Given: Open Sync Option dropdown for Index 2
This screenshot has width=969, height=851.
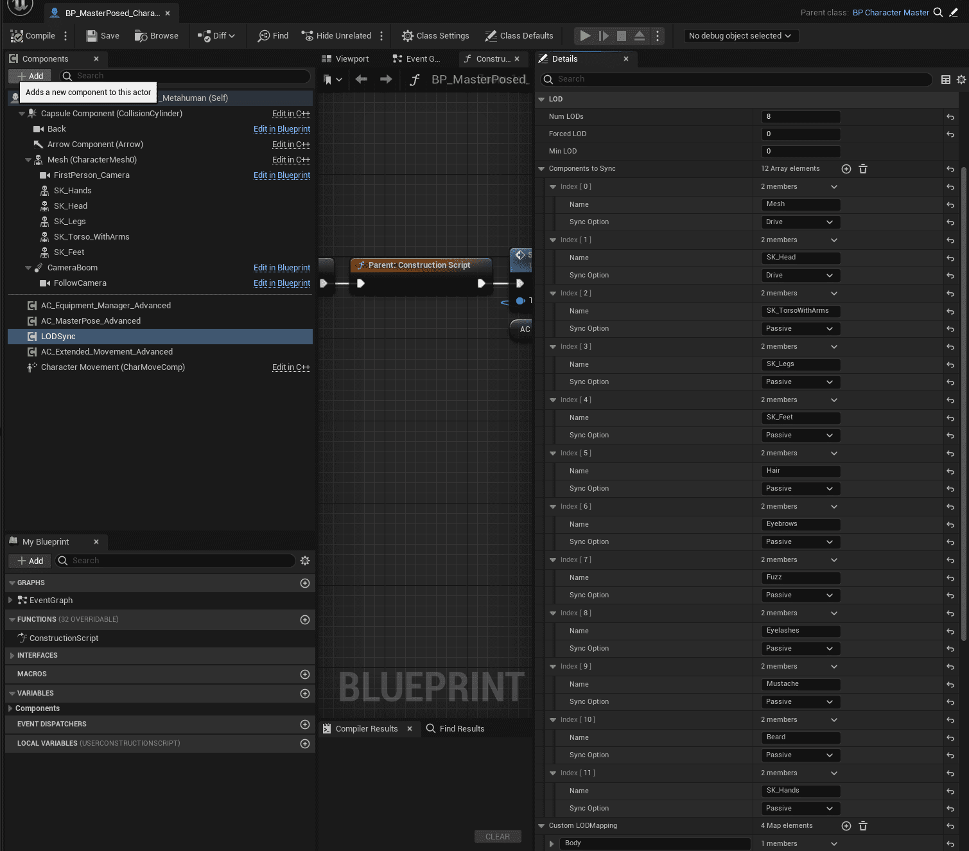Looking at the screenshot, I should tap(799, 329).
